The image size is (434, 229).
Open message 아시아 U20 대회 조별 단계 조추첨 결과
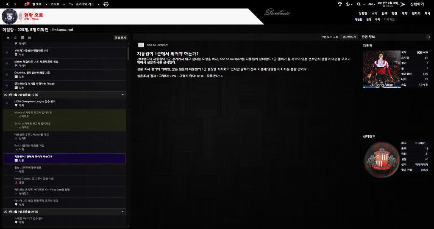click(64, 203)
